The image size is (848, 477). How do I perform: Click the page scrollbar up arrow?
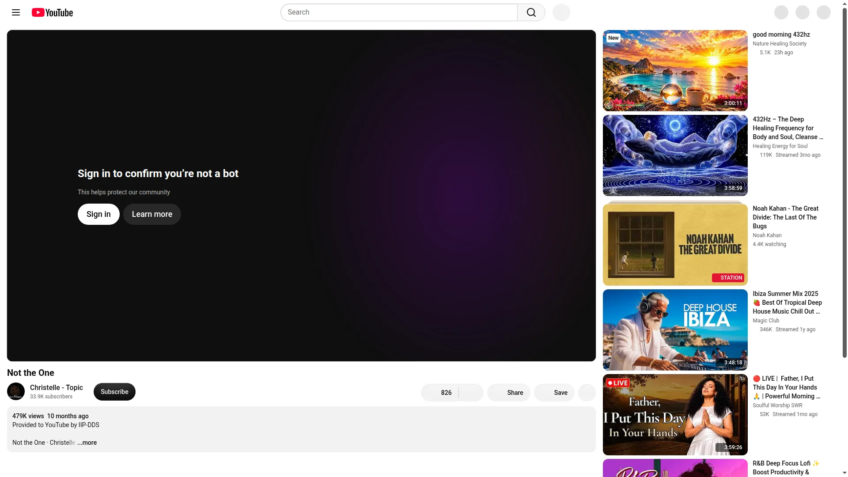pyautogui.click(x=844, y=4)
